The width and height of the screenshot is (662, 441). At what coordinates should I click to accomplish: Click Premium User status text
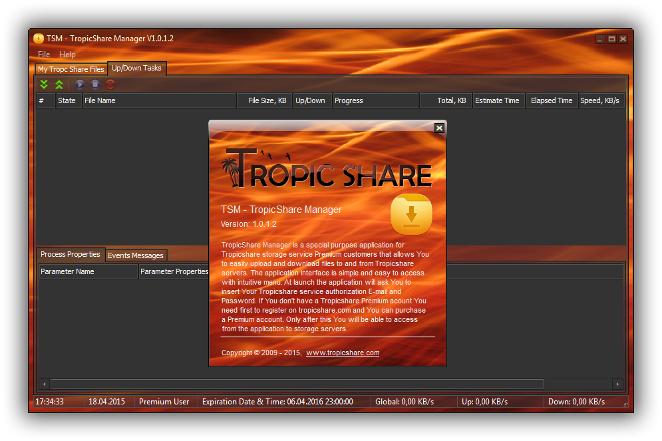point(164,402)
